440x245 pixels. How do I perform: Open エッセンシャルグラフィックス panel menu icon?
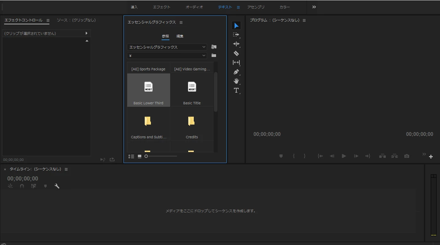coord(181,22)
